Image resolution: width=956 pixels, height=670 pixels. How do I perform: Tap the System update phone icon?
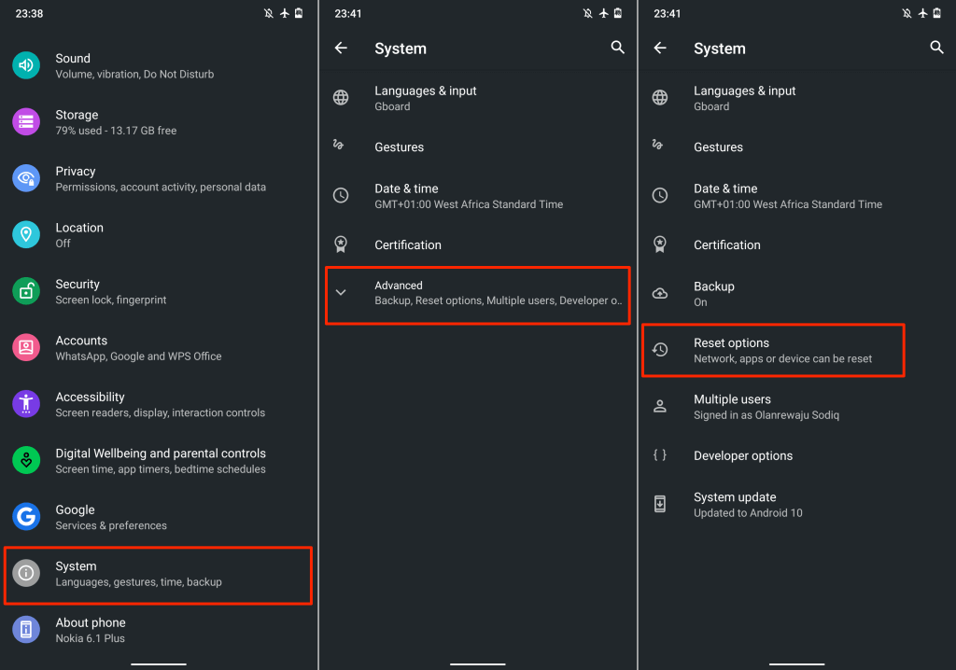(660, 504)
